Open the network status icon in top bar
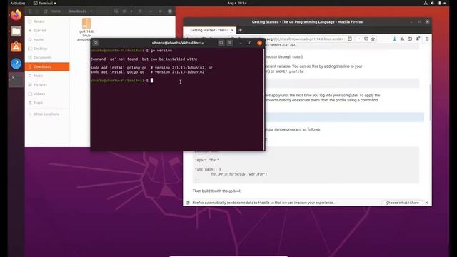 pyautogui.click(x=426, y=3)
